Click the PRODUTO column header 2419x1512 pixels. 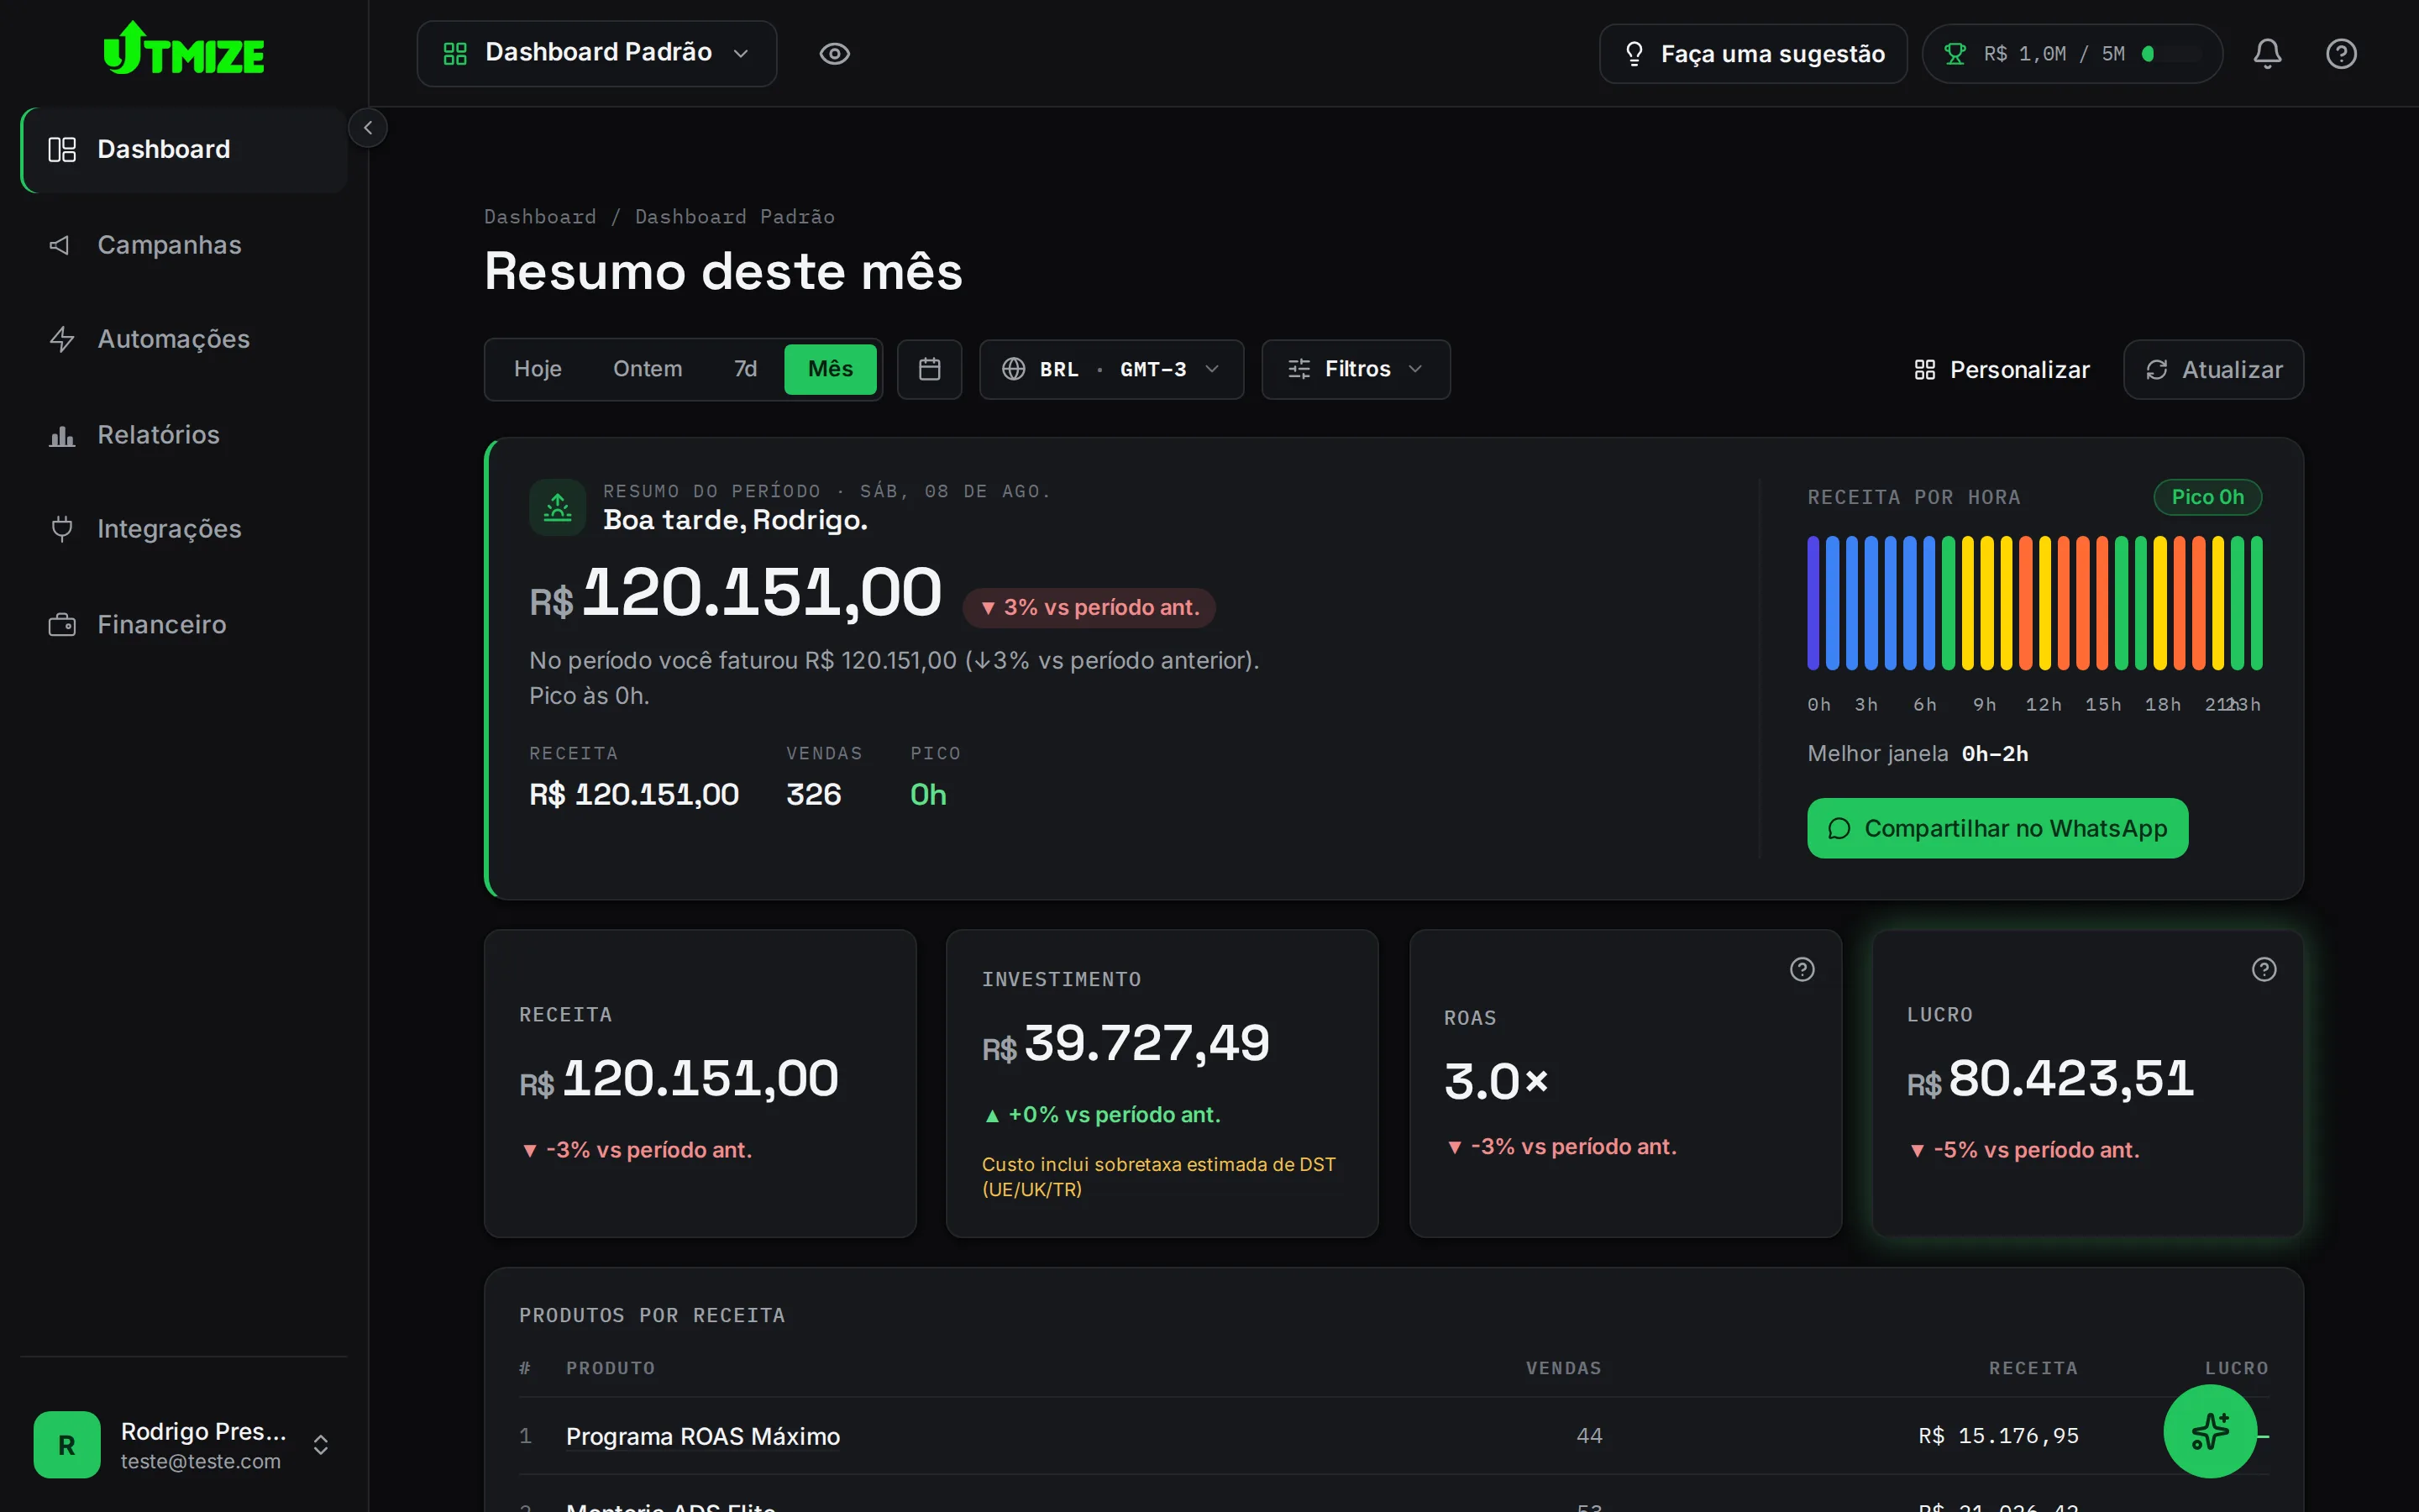tap(611, 1368)
